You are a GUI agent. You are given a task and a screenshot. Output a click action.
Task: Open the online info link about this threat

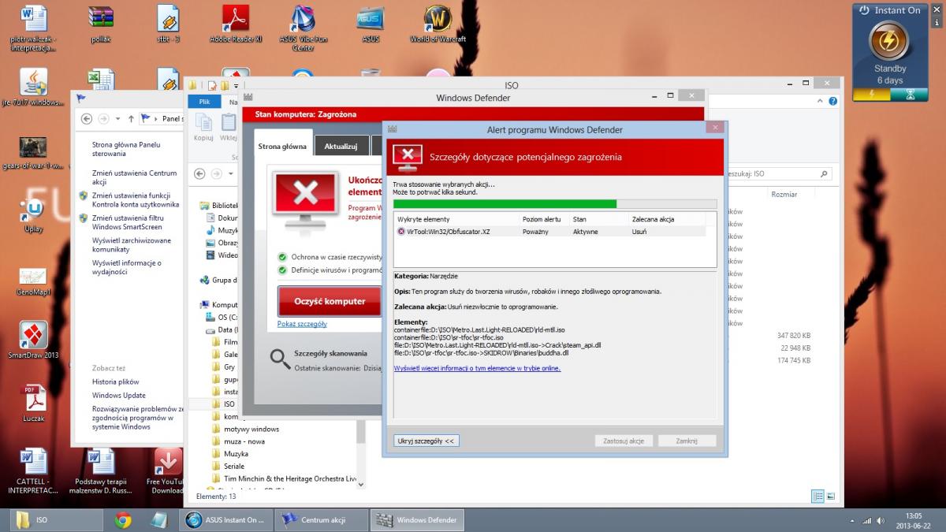coord(477,368)
